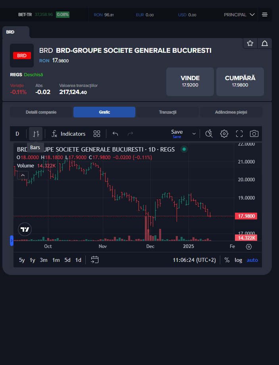Click the REGS Deschisă market status
The width and height of the screenshot is (279, 365).
(x=27, y=75)
